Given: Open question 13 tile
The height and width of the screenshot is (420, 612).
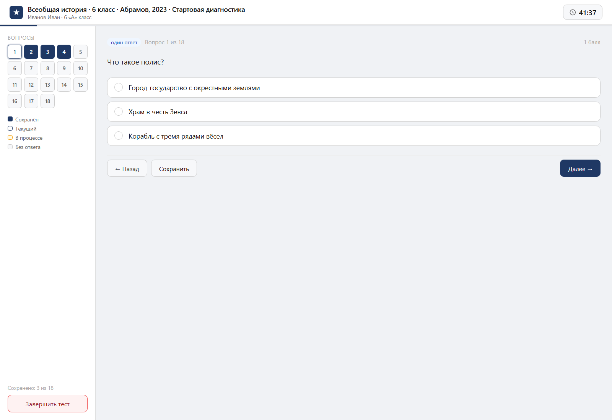Looking at the screenshot, I should 47,85.
